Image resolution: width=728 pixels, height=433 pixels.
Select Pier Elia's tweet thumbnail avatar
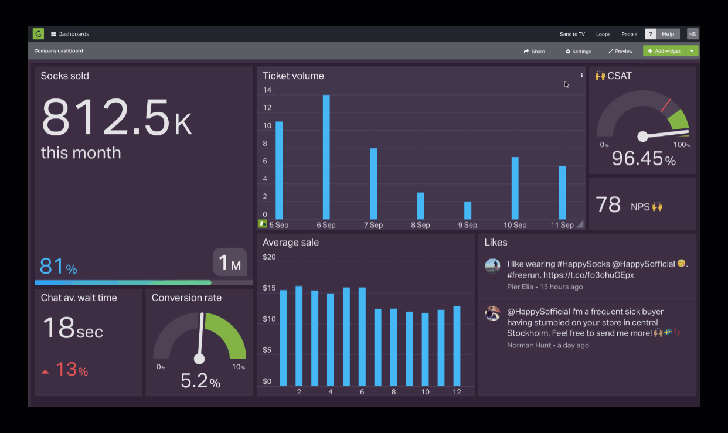492,265
